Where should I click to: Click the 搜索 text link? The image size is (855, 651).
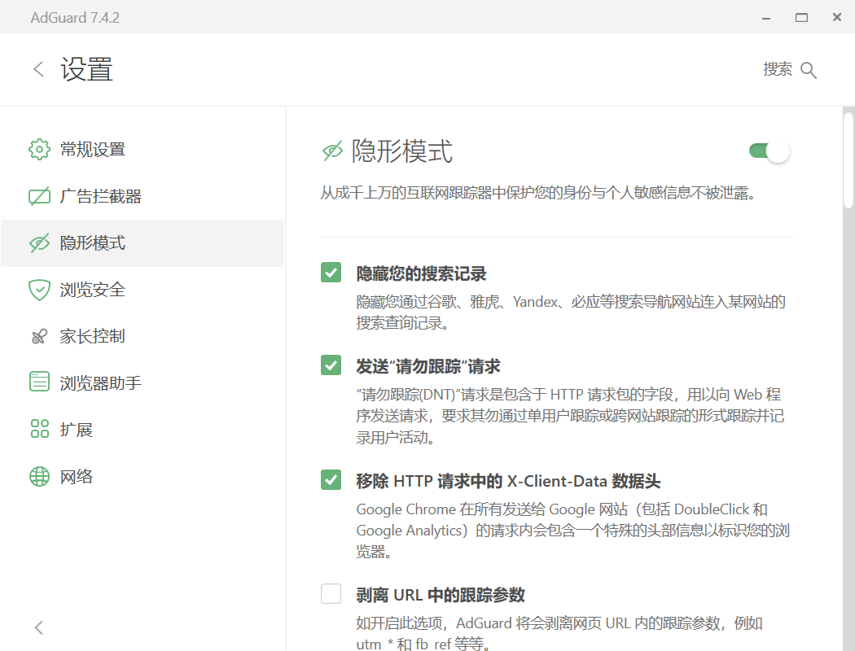(x=777, y=69)
